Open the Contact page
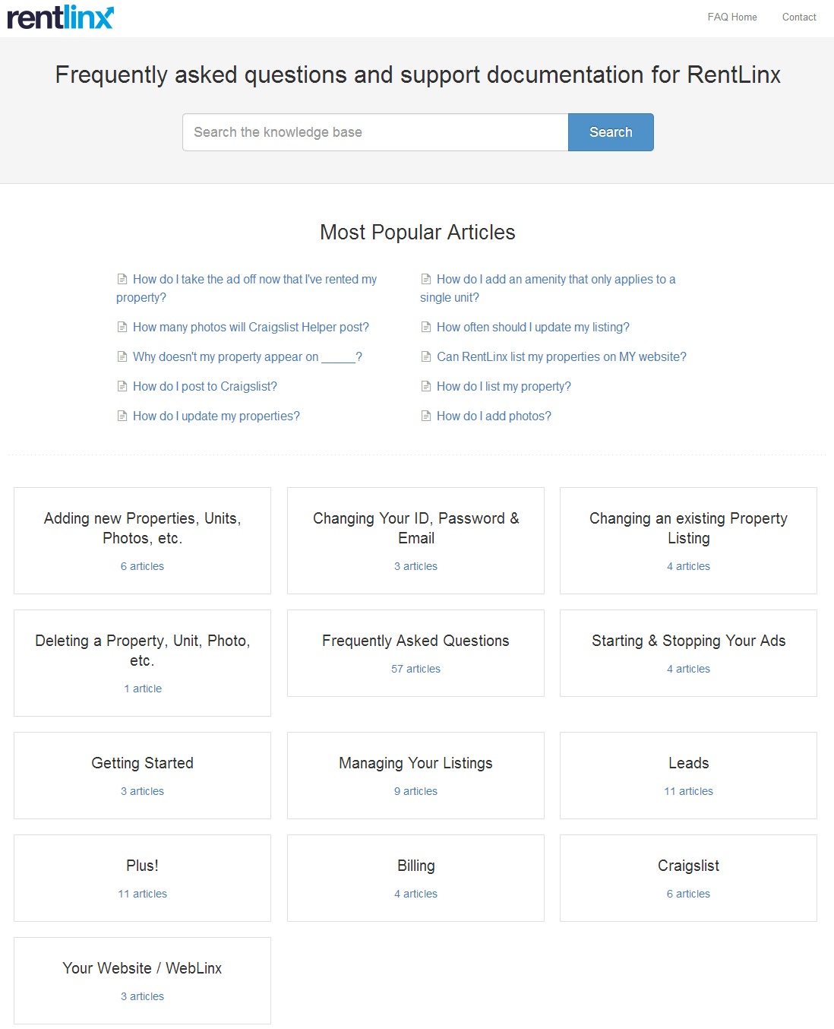Screen dimensions: 834x1029 point(799,17)
